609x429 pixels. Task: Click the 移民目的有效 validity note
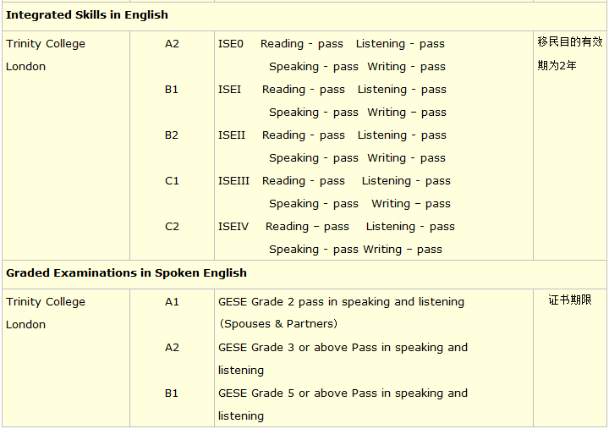click(570, 42)
